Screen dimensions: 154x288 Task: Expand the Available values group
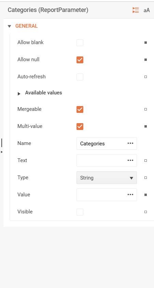click(x=19, y=94)
